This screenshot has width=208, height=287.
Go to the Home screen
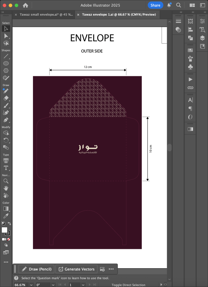[25, 5]
